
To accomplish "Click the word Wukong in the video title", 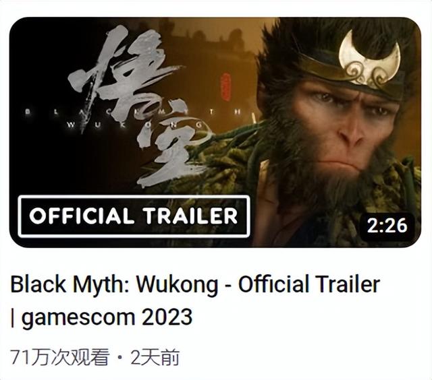I will tap(178, 284).
